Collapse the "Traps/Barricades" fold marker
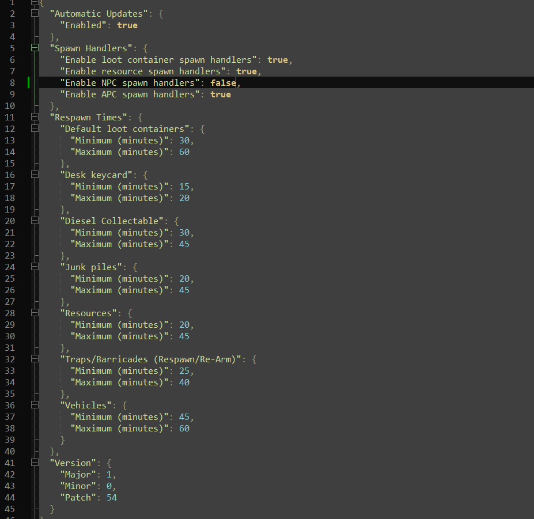Screen dimensions: 534x519 click(35, 359)
